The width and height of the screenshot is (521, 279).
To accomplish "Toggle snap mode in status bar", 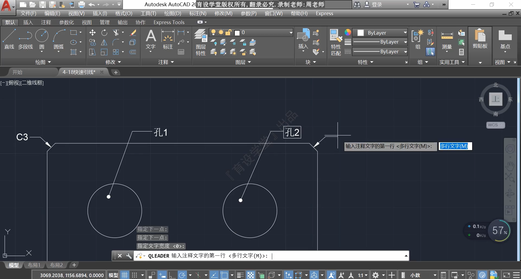I will (135, 275).
